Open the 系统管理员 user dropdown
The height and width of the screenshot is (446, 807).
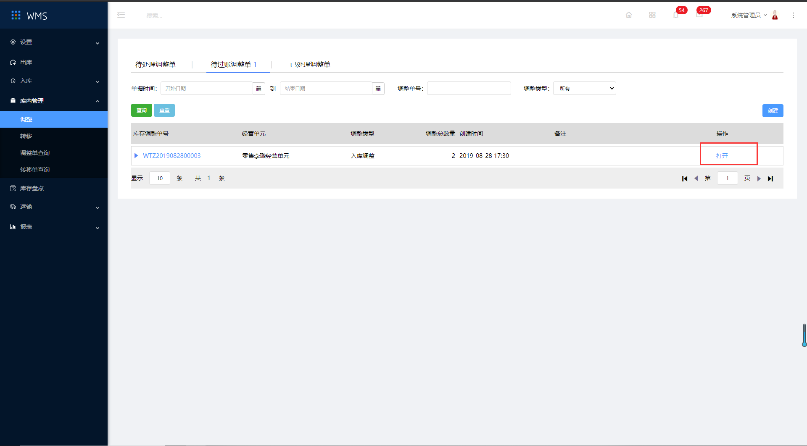tap(749, 15)
